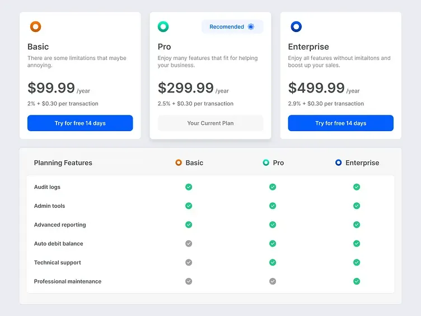Click the Auto debit balance row label
421x316 pixels.
pyautogui.click(x=59, y=244)
